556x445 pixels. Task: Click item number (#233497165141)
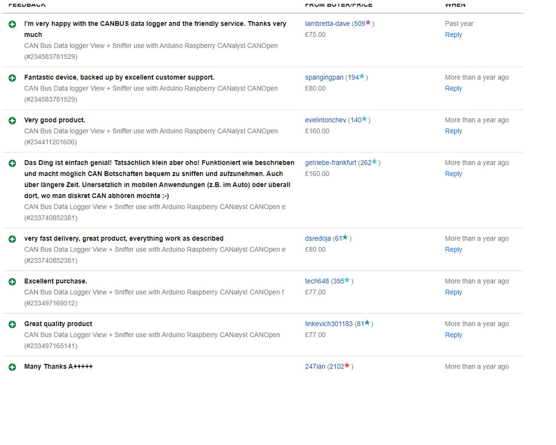click(x=51, y=346)
